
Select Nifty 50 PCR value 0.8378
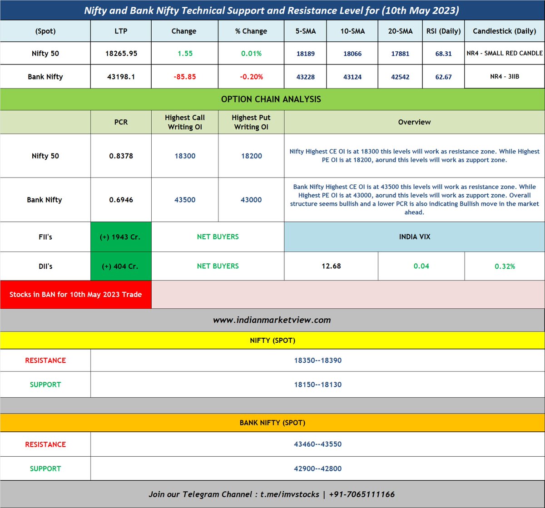pos(121,156)
